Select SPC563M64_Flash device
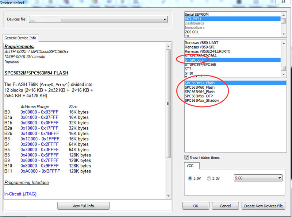 coord(235,92)
